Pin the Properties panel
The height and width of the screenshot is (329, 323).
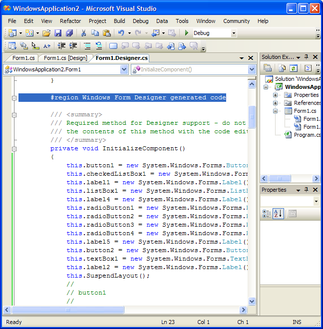307,190
